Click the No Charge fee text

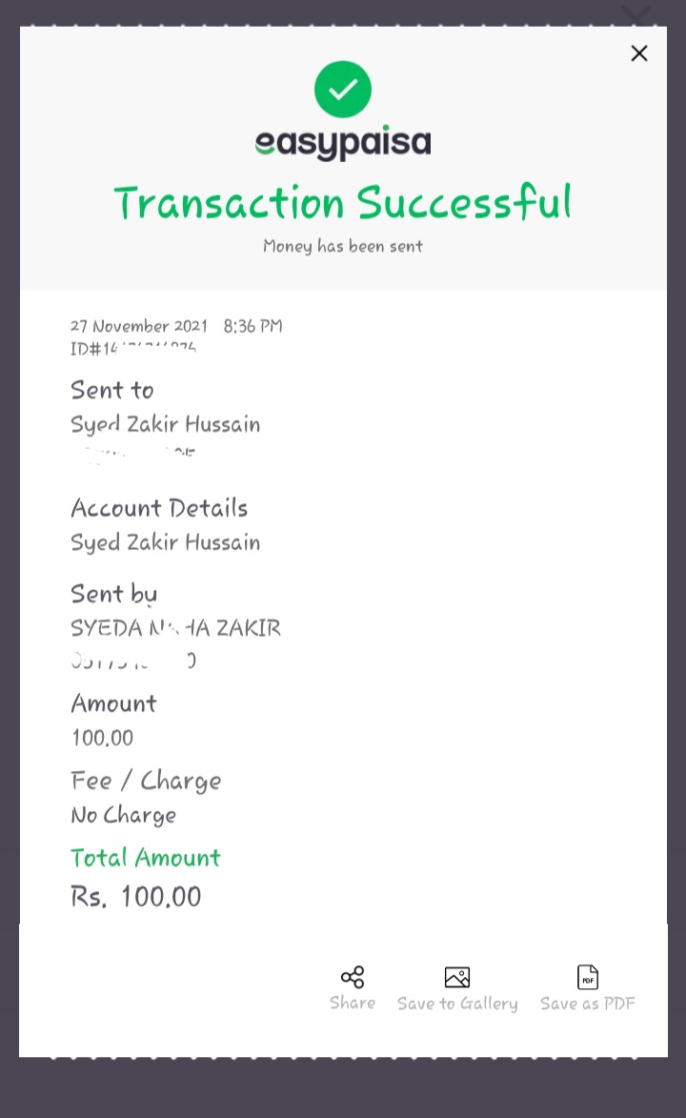click(x=123, y=816)
